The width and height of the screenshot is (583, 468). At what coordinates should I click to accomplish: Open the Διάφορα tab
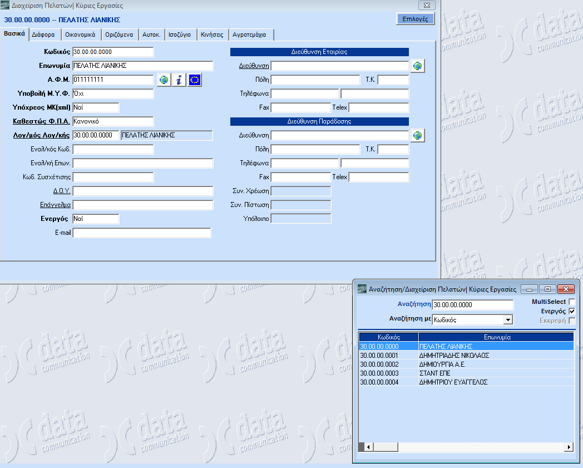pos(43,35)
